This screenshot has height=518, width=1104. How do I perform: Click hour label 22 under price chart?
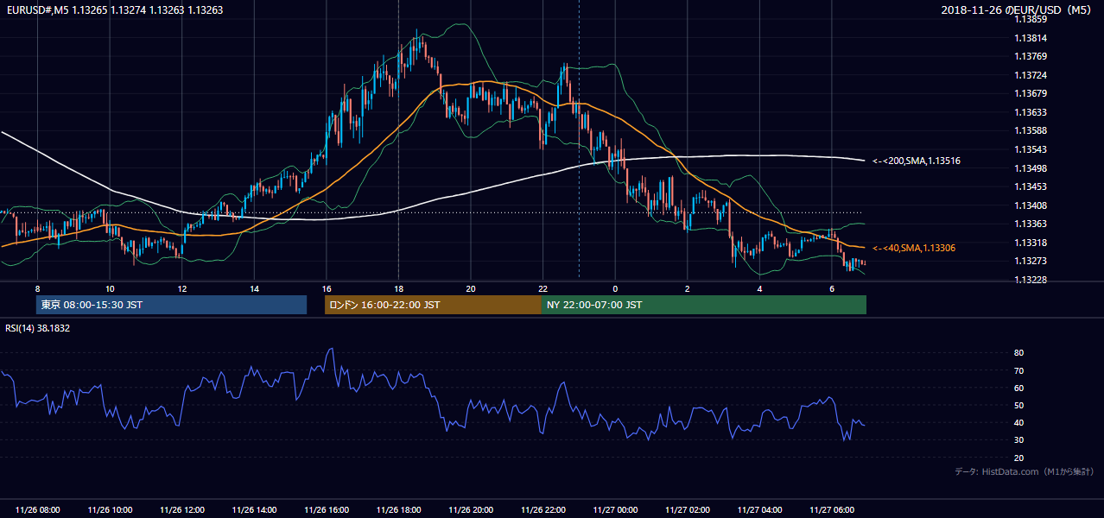pos(542,288)
